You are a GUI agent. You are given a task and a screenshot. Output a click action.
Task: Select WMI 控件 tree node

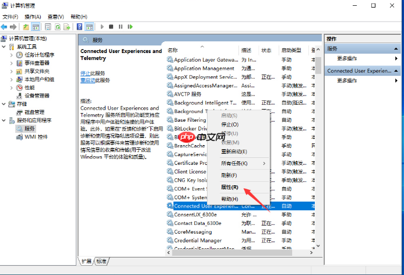[x=36, y=137]
